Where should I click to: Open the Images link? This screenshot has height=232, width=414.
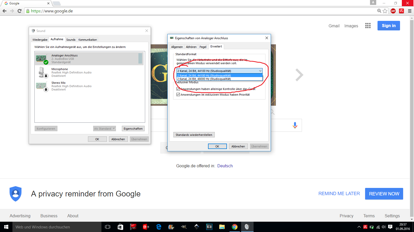click(351, 26)
